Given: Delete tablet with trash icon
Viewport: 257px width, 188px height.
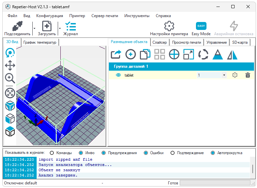Looking at the screenshot, I should click(x=248, y=75).
